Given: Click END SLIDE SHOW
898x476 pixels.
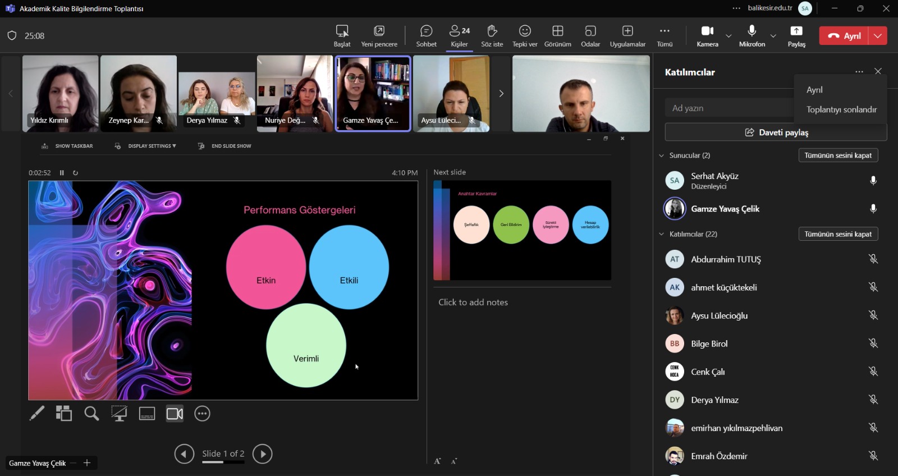Looking at the screenshot, I should (x=224, y=146).
